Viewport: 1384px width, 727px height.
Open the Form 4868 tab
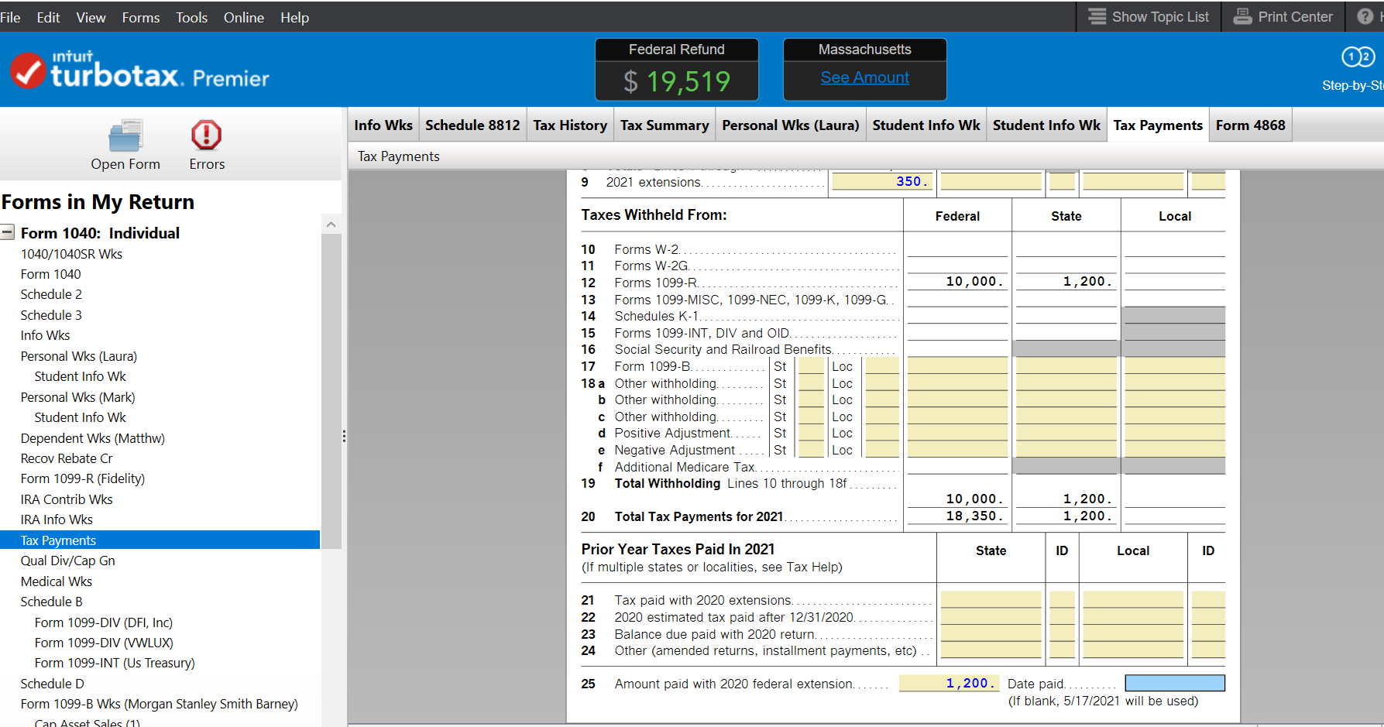click(x=1249, y=125)
